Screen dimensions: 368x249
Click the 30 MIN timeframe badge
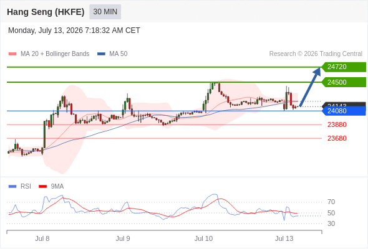[105, 12]
